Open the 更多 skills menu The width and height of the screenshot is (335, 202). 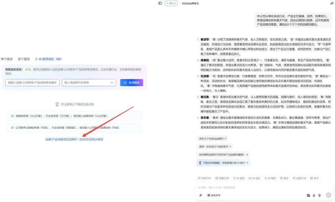[x=315, y=178]
